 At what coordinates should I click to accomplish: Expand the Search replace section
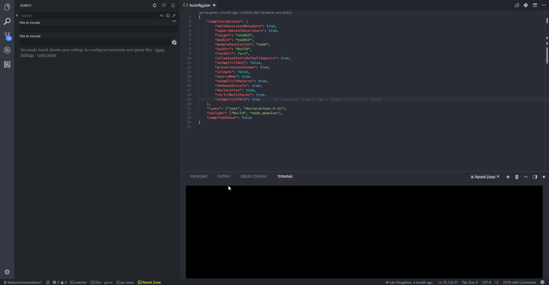(x=17, y=15)
